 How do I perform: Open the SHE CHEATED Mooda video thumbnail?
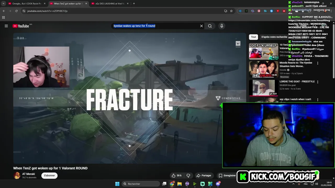tap(264, 69)
